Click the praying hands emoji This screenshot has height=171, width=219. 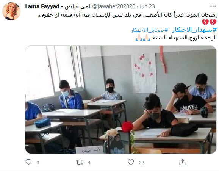tap(143, 38)
